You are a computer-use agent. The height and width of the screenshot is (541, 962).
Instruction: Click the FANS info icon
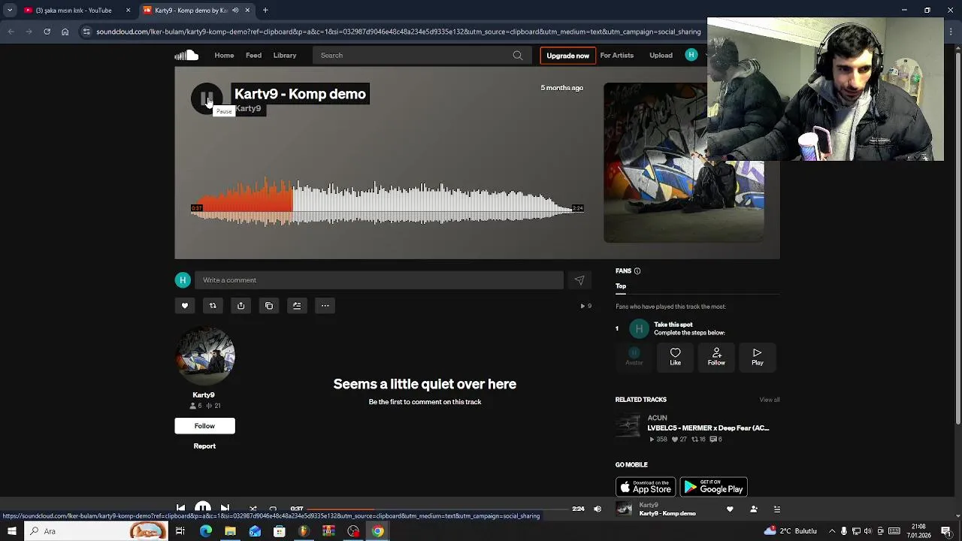637,271
